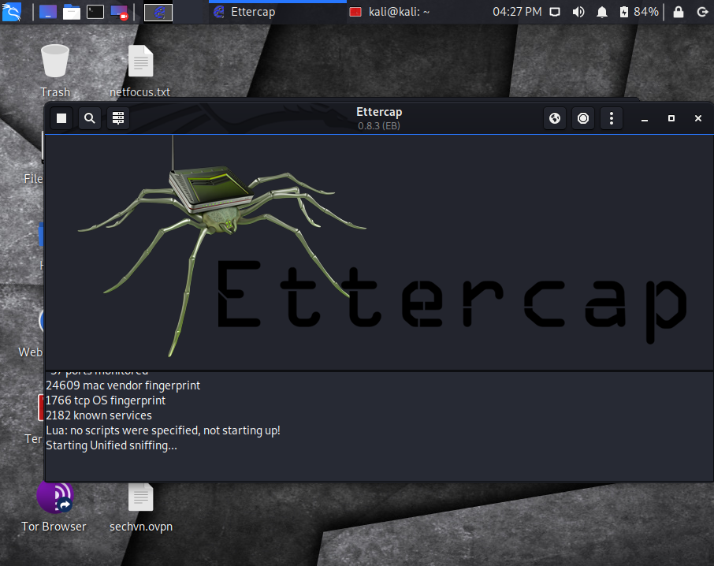Click the Ettercap 0.8.3 (EB) window title
The width and height of the screenshot is (714, 566).
point(379,118)
